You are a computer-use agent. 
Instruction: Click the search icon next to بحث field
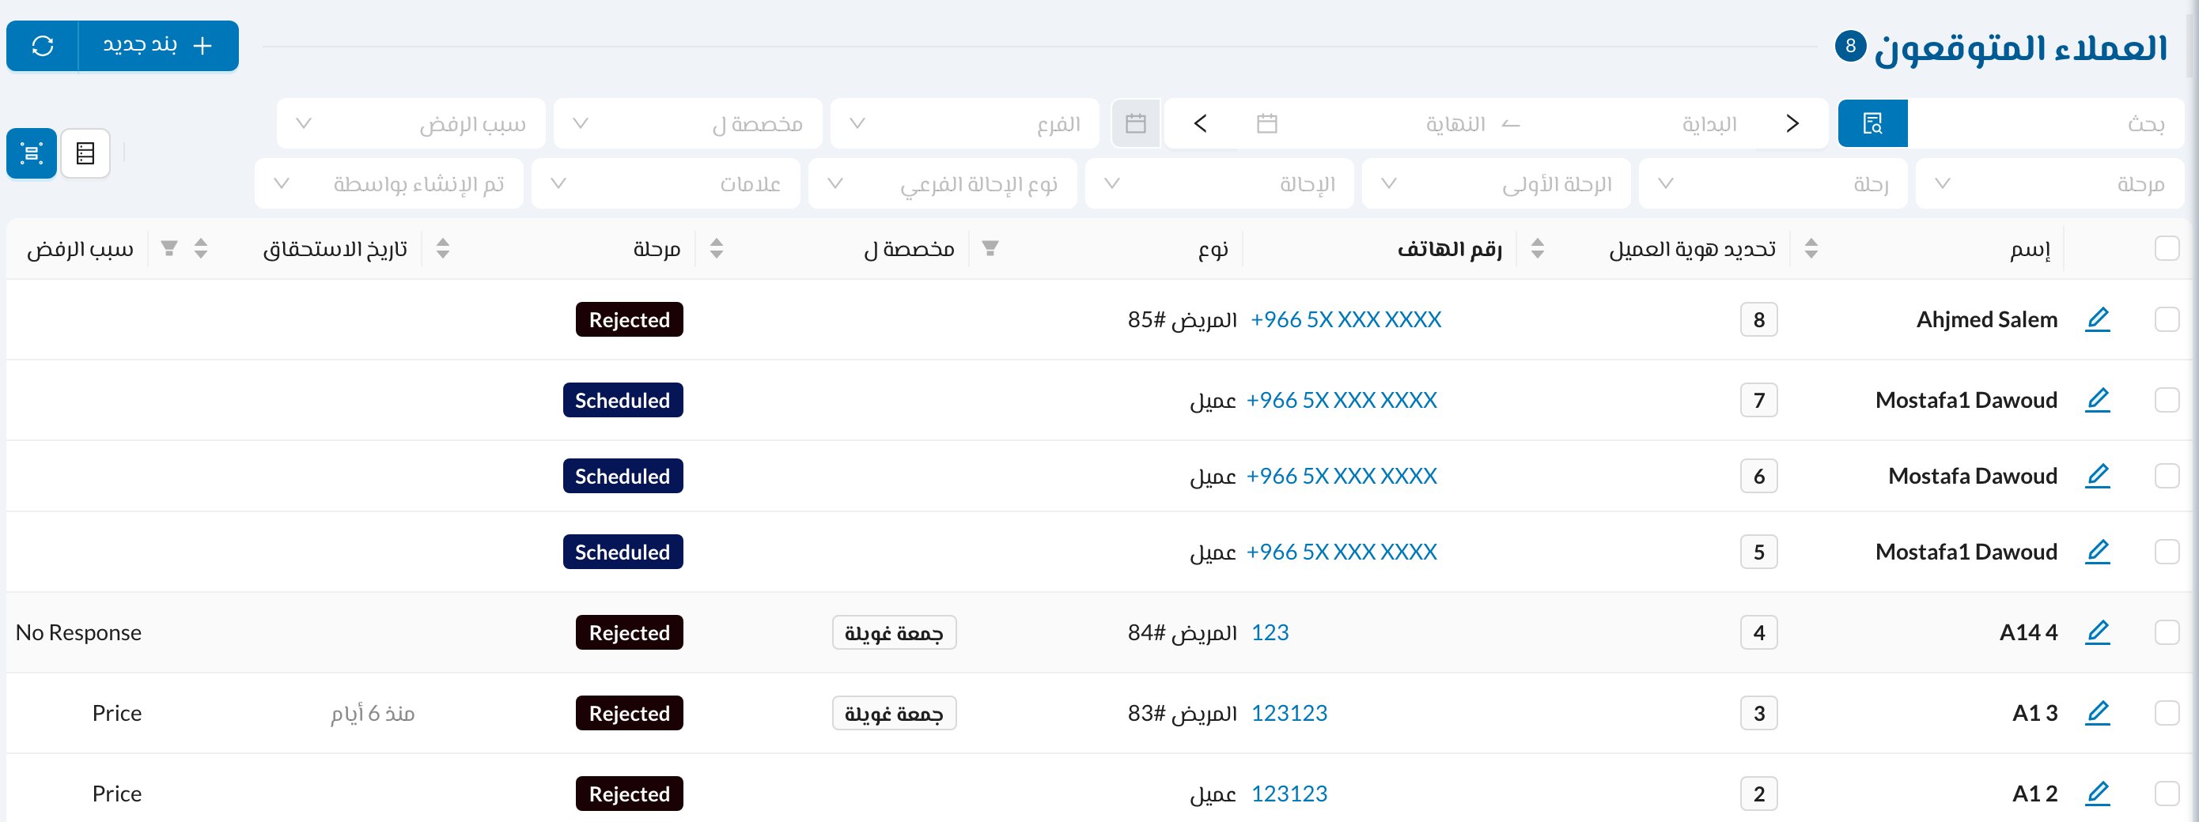[1872, 123]
